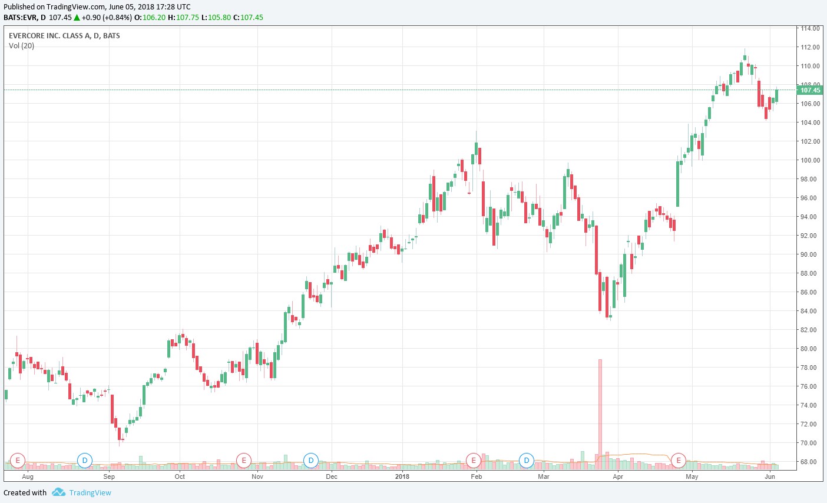Viewport: 827px width, 503px height.
Task: Click the Dec label on time axis
Action: tap(332, 476)
